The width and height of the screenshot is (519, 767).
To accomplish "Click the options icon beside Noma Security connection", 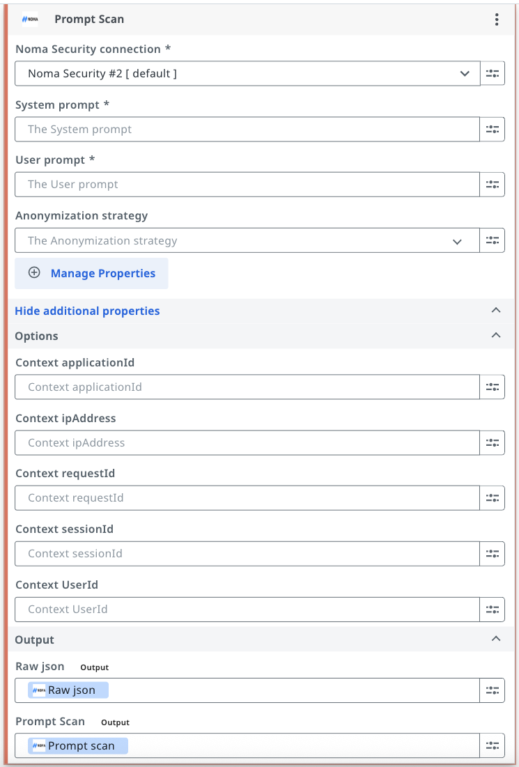I will pos(493,73).
